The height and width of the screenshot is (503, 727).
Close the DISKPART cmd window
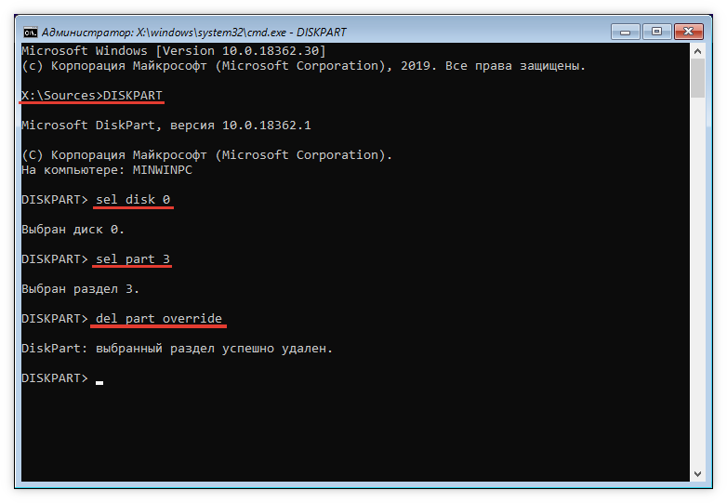[x=689, y=32]
